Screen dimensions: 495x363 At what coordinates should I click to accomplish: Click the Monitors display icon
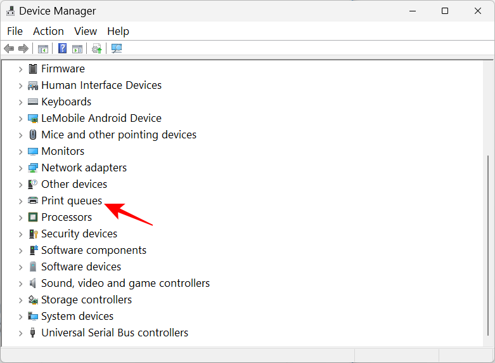[x=33, y=151]
